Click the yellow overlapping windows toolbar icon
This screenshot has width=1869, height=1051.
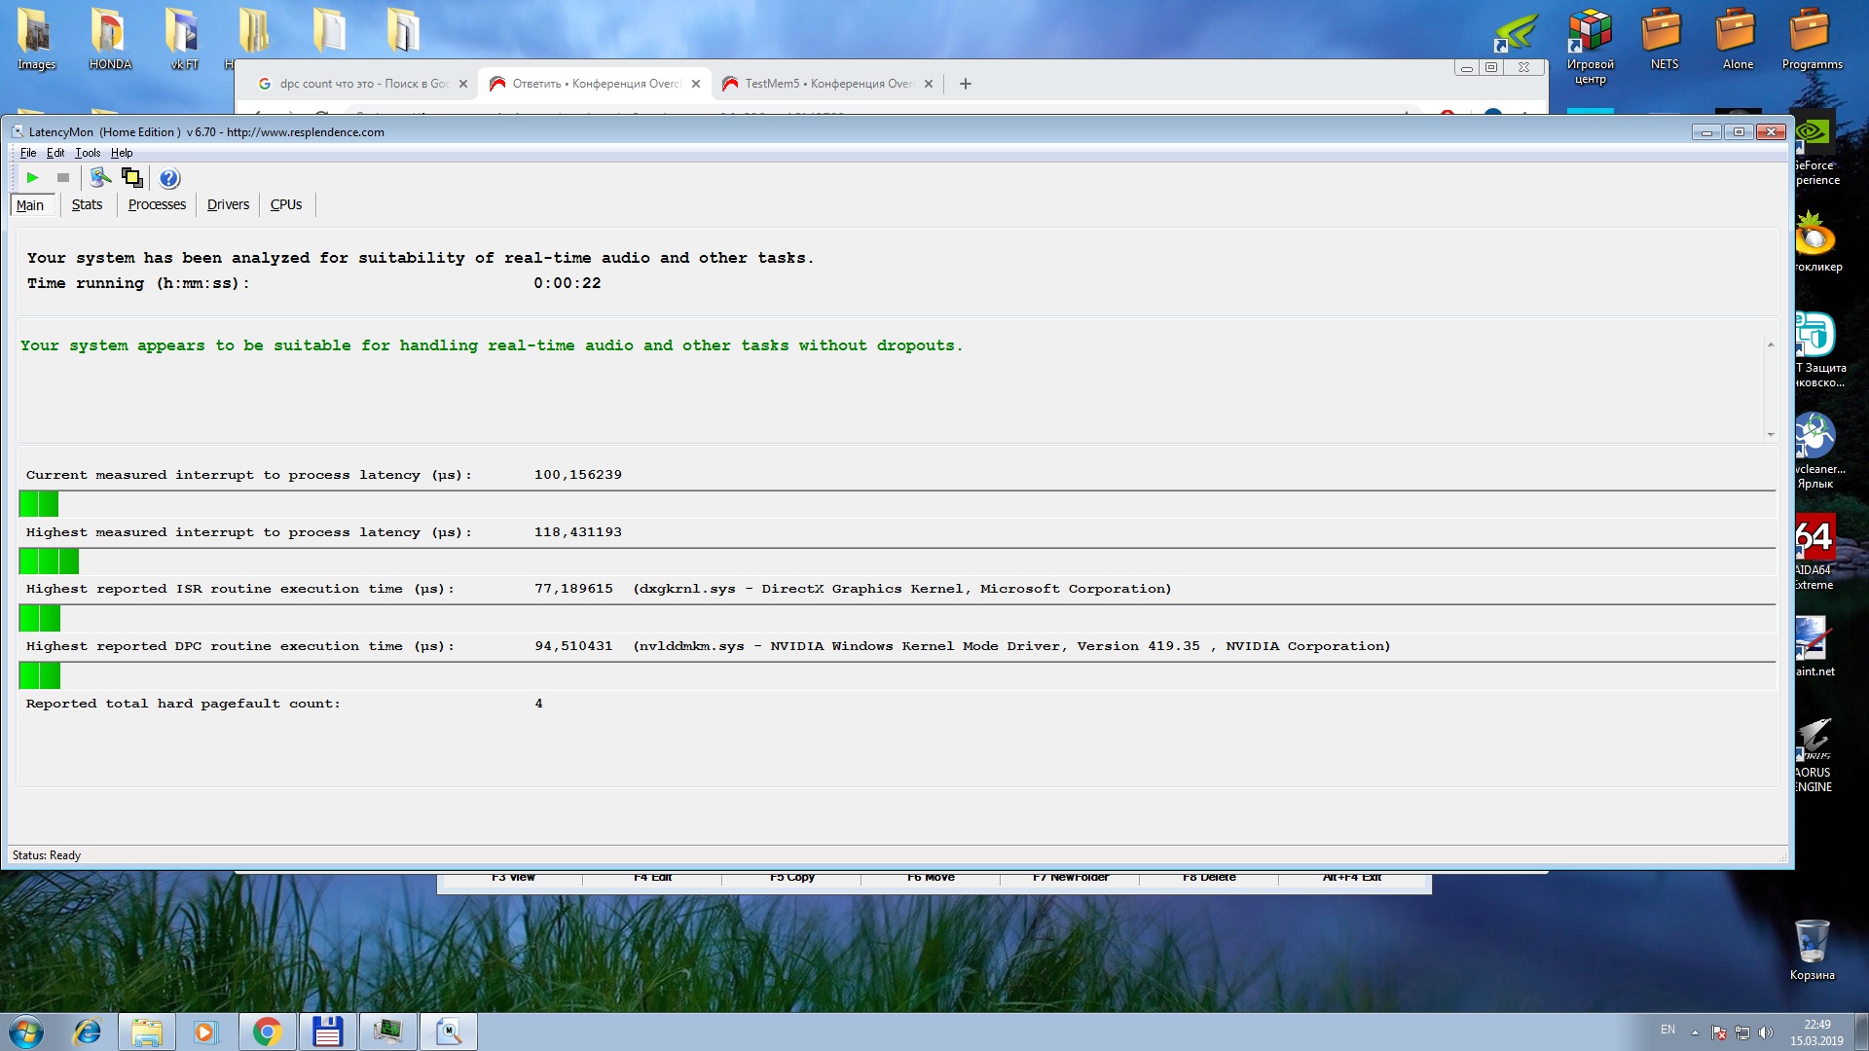(x=132, y=177)
